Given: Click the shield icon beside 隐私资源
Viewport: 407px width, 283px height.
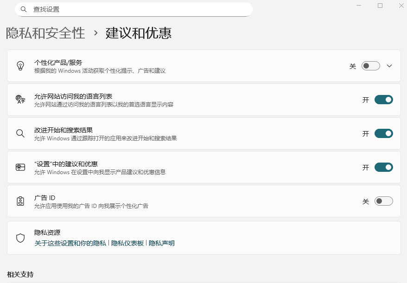Looking at the screenshot, I should point(20,238).
